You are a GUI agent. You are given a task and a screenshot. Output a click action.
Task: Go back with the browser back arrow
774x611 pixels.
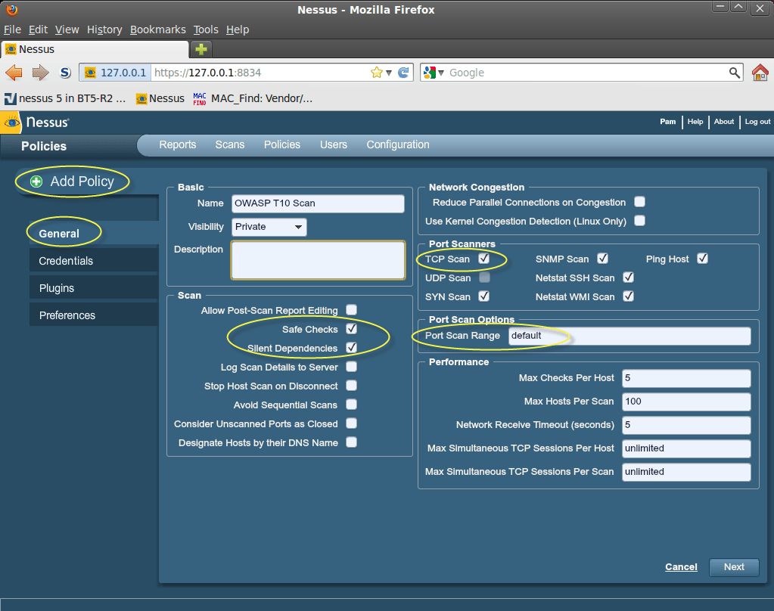[14, 73]
